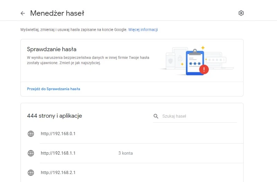Click the blue clipboard password illustration

click(195, 63)
